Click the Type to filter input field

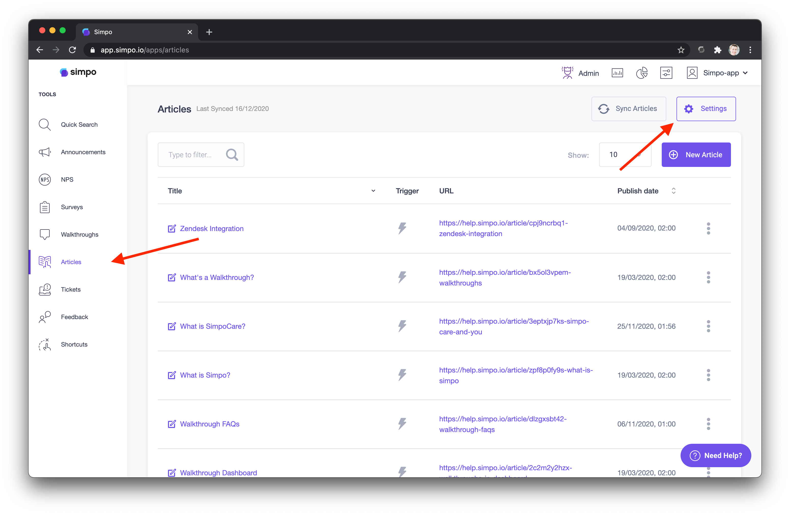(201, 155)
